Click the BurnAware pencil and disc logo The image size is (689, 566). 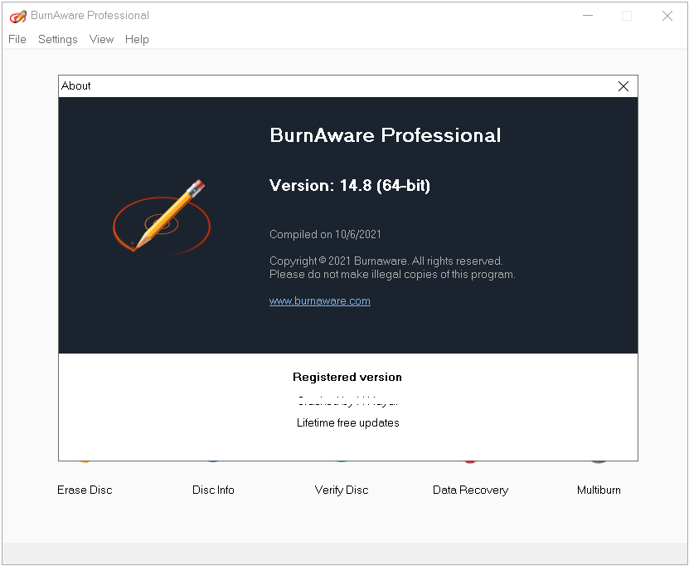coord(162,217)
